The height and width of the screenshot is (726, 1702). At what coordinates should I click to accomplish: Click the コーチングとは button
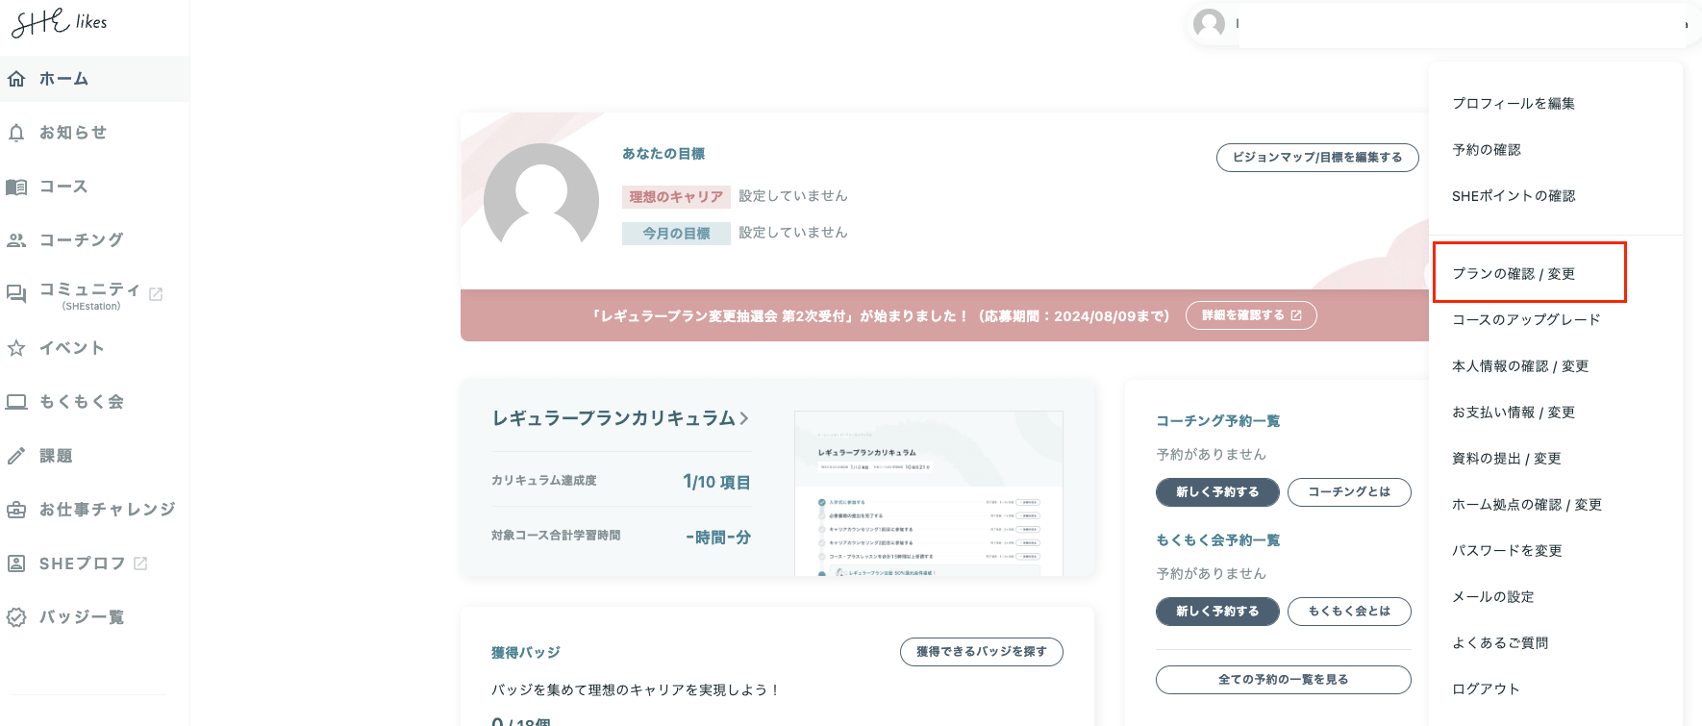pos(1349,492)
